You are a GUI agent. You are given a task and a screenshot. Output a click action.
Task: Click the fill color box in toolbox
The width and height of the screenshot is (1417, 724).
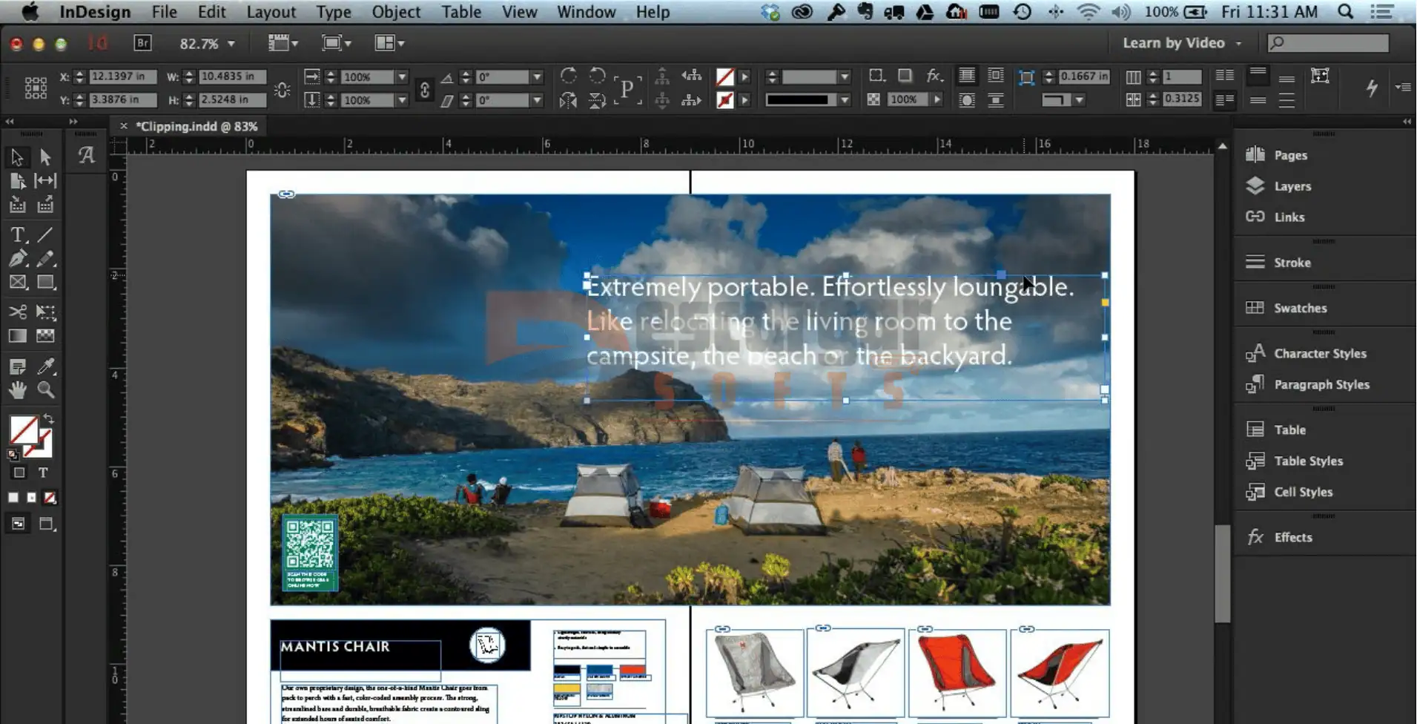[x=24, y=430]
